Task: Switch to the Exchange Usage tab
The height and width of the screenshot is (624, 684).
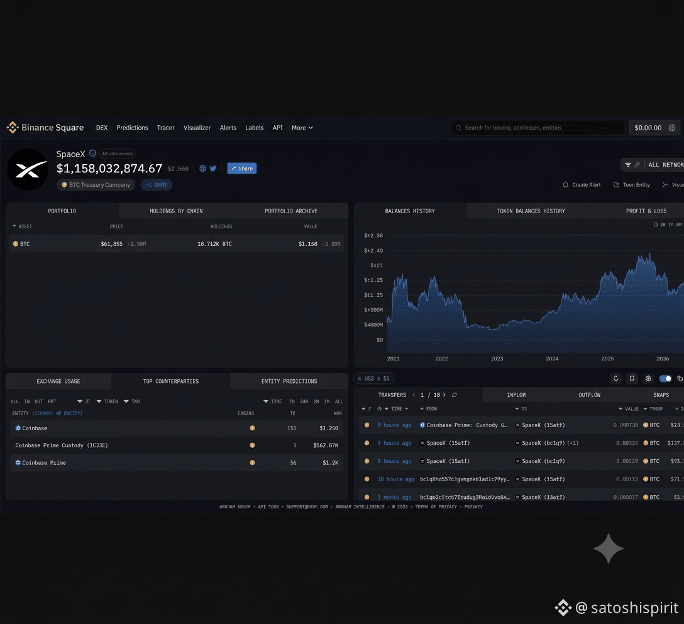Action: pyautogui.click(x=58, y=381)
